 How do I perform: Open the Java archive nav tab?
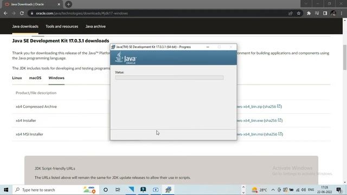coord(95,27)
